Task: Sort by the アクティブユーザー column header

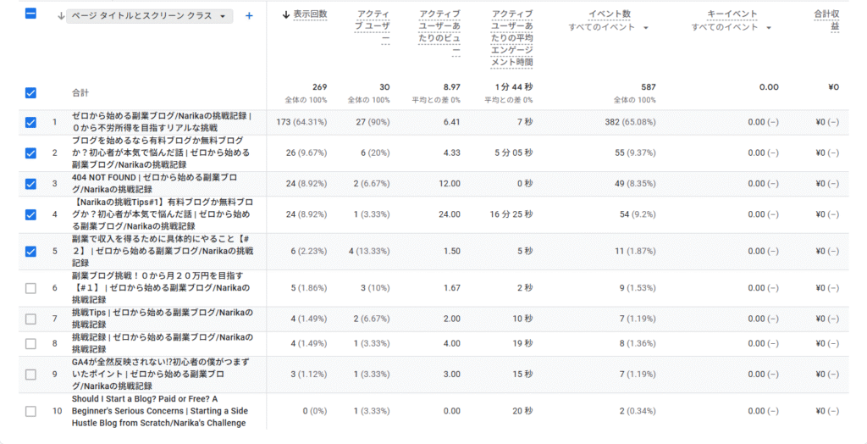Action: pyautogui.click(x=373, y=26)
